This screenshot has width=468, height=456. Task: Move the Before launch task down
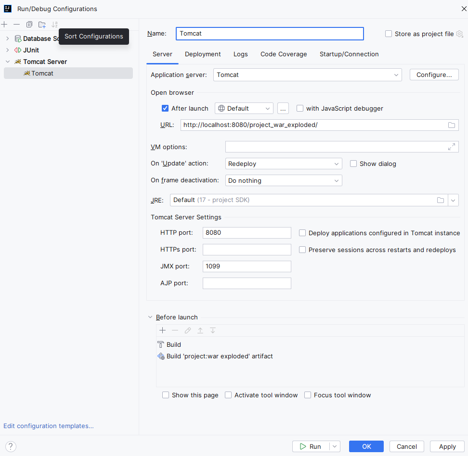click(x=213, y=330)
